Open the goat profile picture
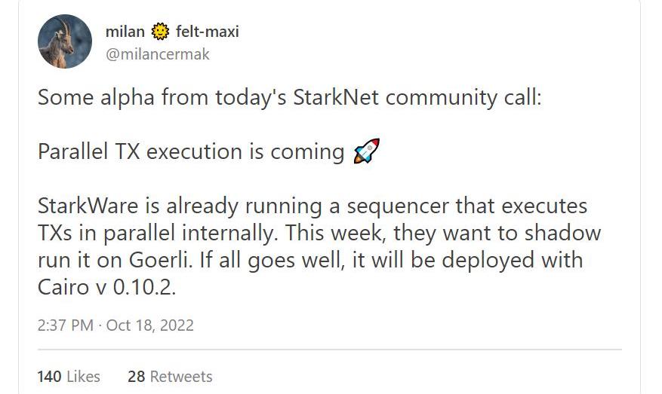The image size is (662, 394). [65, 41]
